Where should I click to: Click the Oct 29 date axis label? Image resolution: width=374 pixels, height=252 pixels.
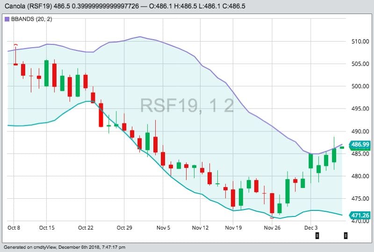(x=124, y=228)
